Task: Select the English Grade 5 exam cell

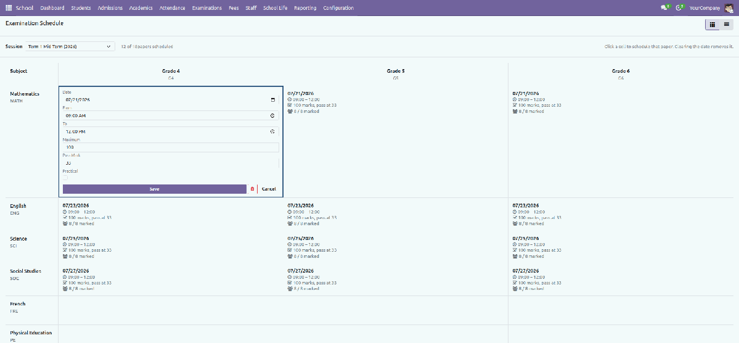Action: [396, 214]
